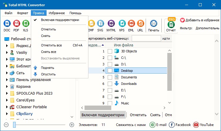Click the Vasiliy user icon

[12, 53]
